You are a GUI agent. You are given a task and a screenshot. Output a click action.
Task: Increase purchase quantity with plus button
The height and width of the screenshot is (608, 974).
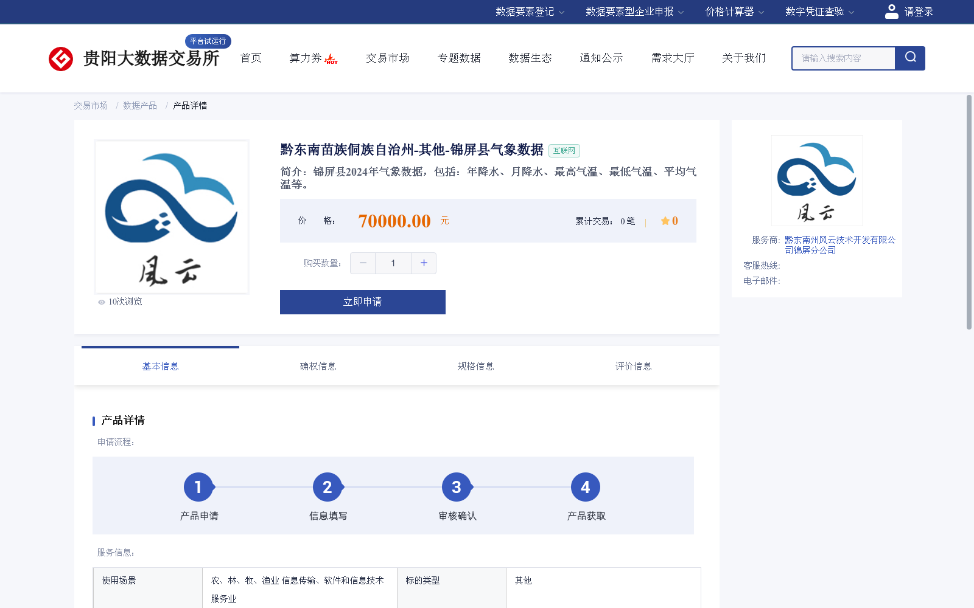coord(424,263)
